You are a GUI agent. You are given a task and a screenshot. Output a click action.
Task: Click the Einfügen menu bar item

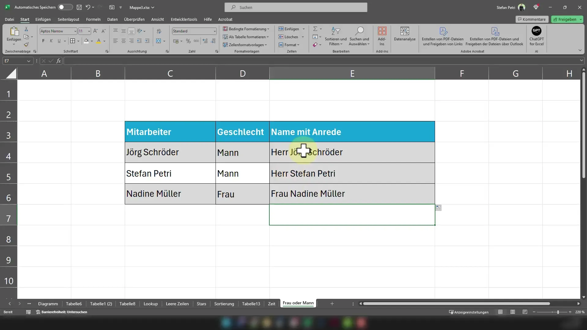click(43, 19)
